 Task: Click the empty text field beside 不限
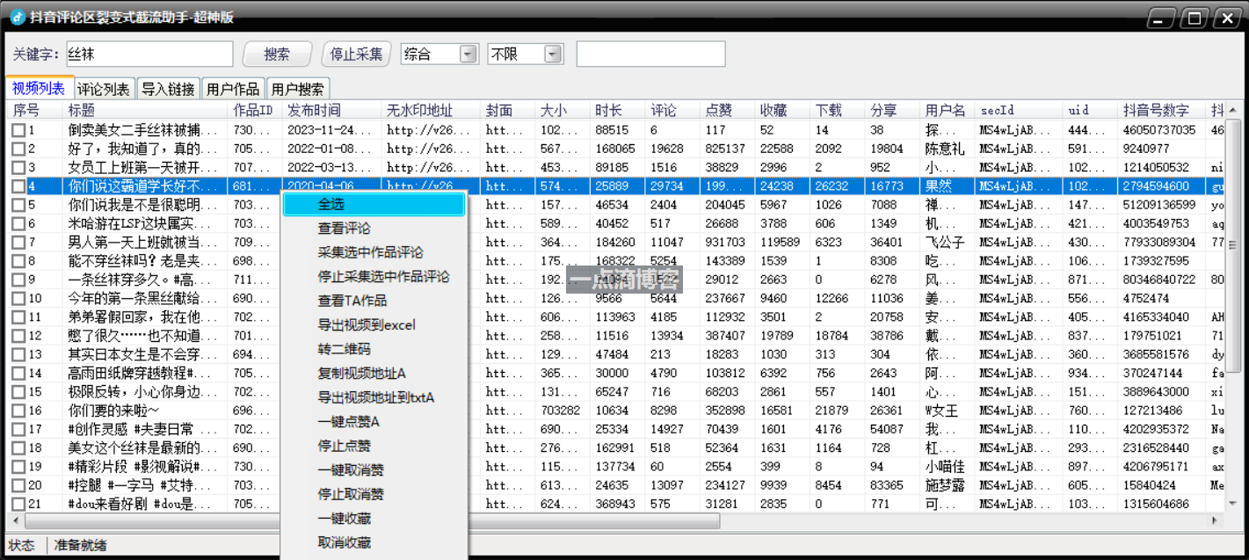[650, 55]
